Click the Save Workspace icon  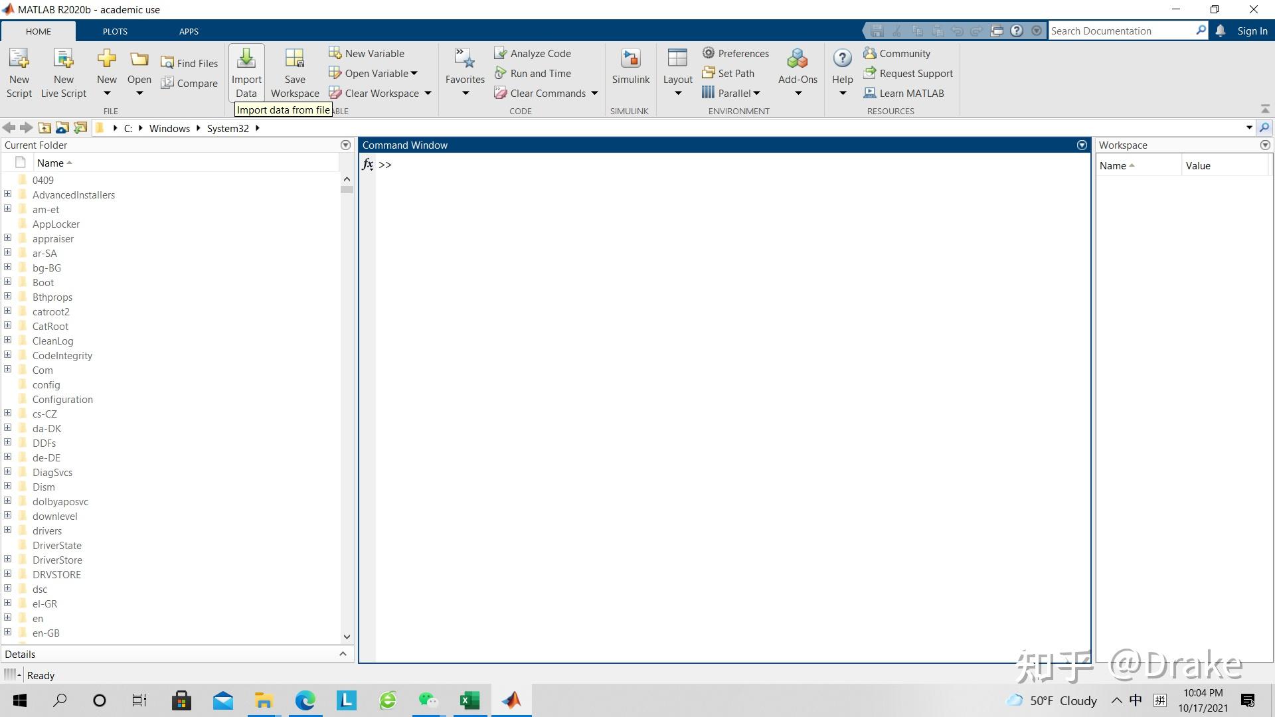(x=295, y=60)
